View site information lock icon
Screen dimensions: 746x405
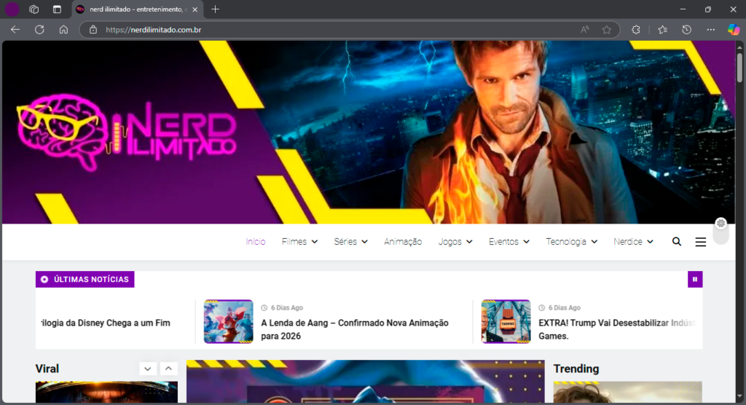(93, 30)
